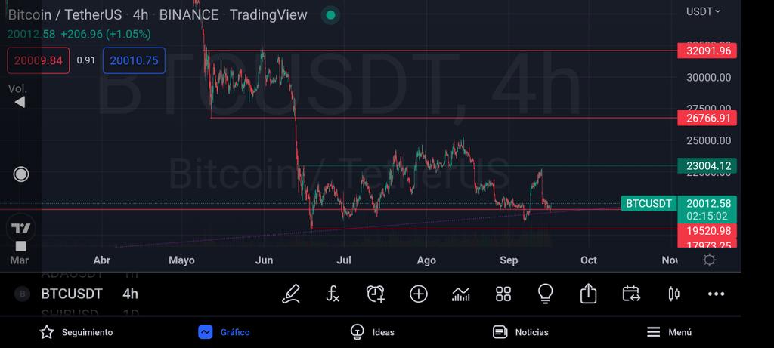The width and height of the screenshot is (774, 348).
Task: Tap the BTCUSDT current price label
Action: click(x=649, y=203)
